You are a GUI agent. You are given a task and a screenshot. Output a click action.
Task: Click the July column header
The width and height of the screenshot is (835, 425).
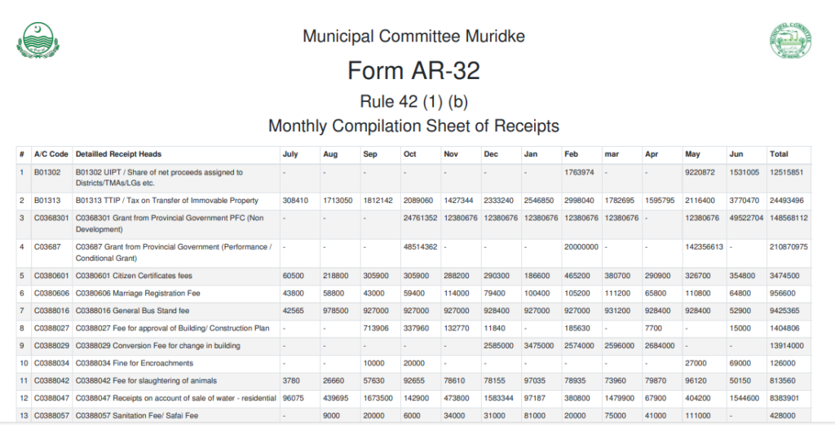tap(290, 154)
